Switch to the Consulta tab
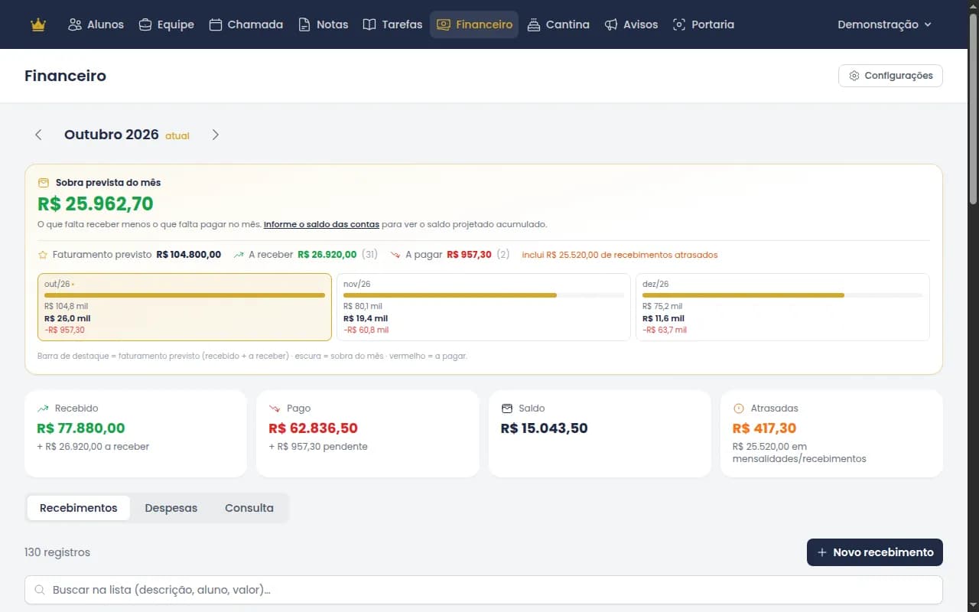This screenshot has height=612, width=979. (249, 508)
